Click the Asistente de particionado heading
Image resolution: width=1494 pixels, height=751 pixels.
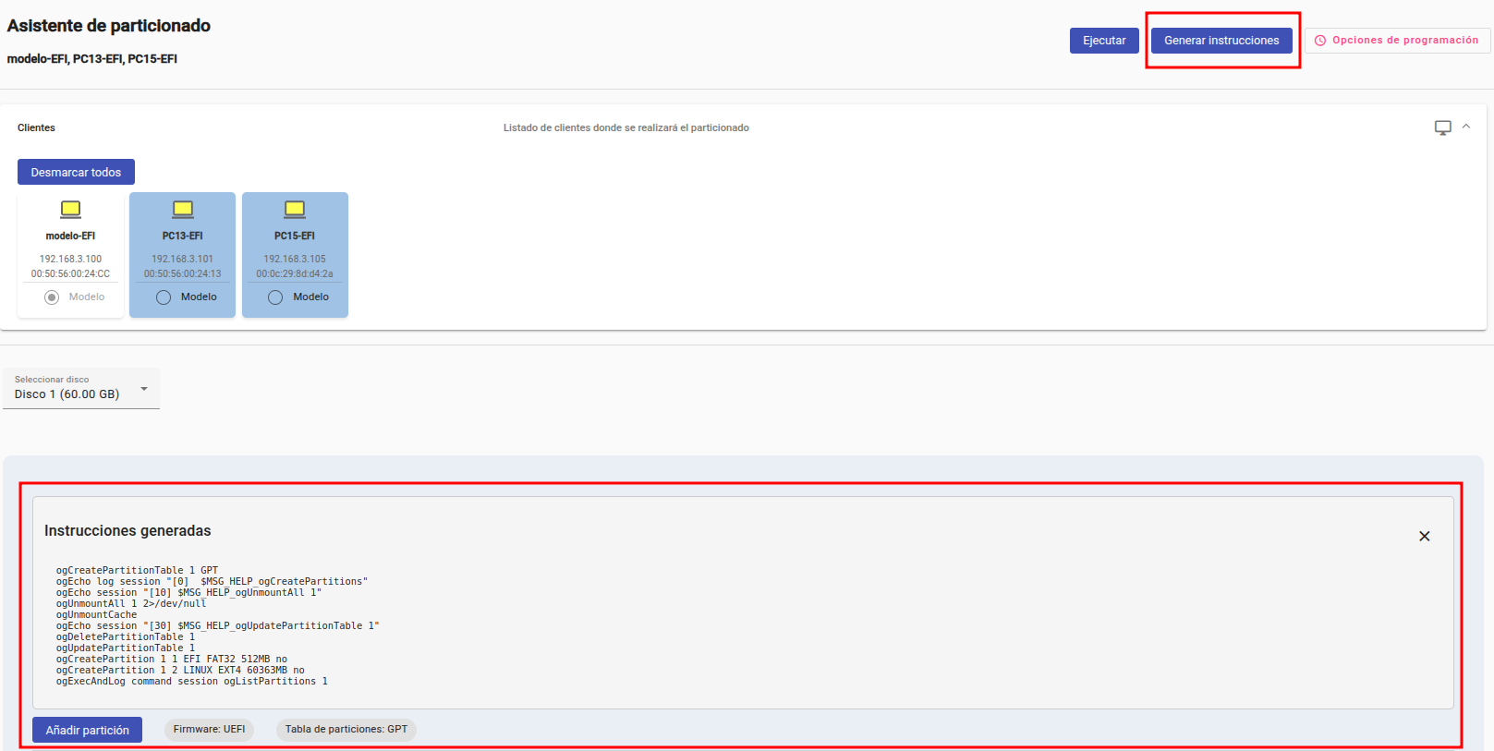pyautogui.click(x=109, y=26)
